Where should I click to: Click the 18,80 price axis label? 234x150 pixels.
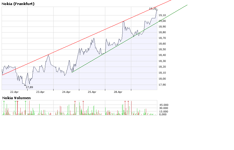162,32
